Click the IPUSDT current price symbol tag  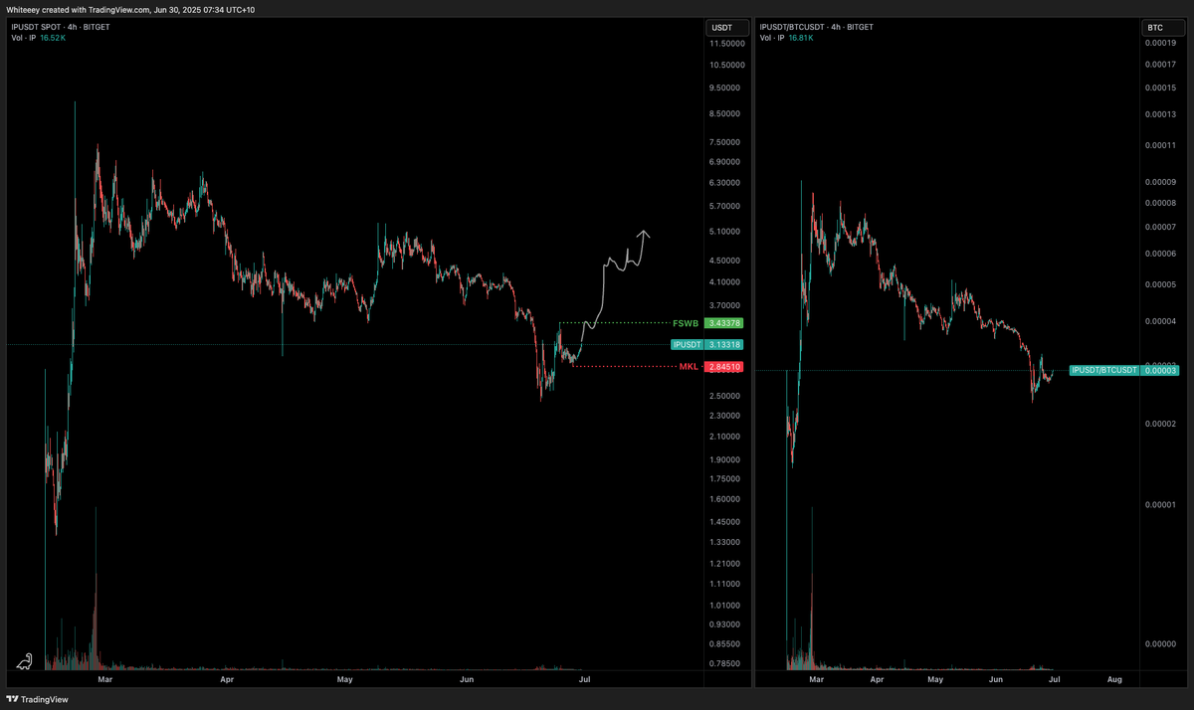pos(686,344)
